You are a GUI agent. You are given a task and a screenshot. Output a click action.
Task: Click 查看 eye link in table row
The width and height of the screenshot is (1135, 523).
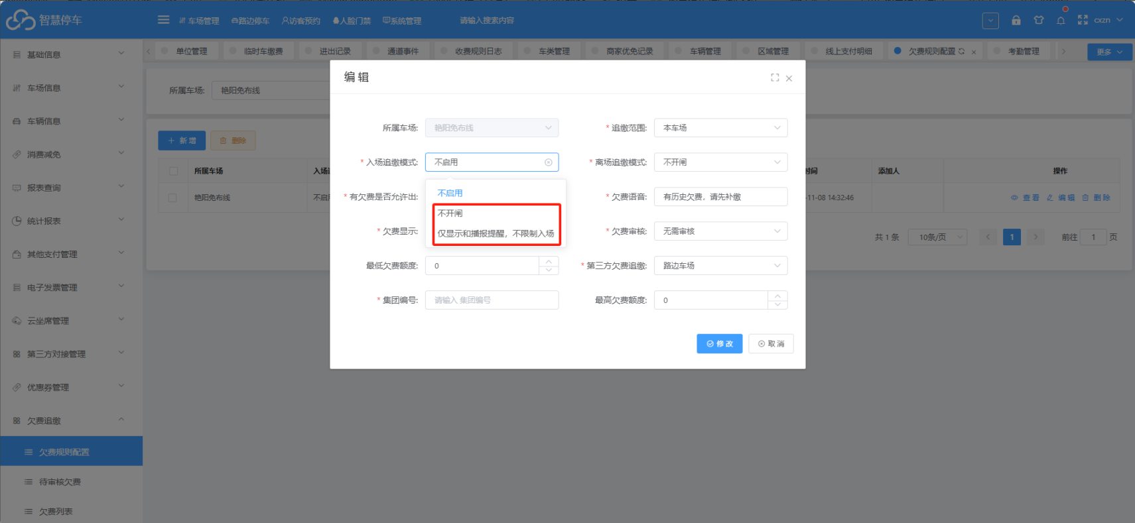coord(1024,198)
